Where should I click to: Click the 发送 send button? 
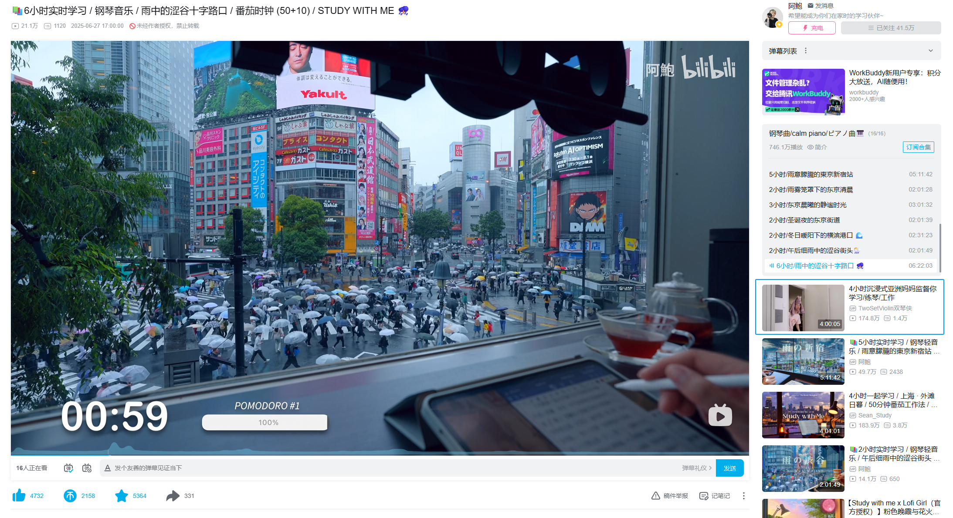pos(730,468)
